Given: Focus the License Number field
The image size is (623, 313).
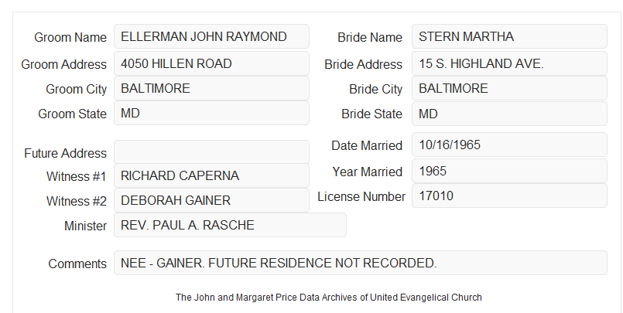Looking at the screenshot, I should tap(509, 196).
